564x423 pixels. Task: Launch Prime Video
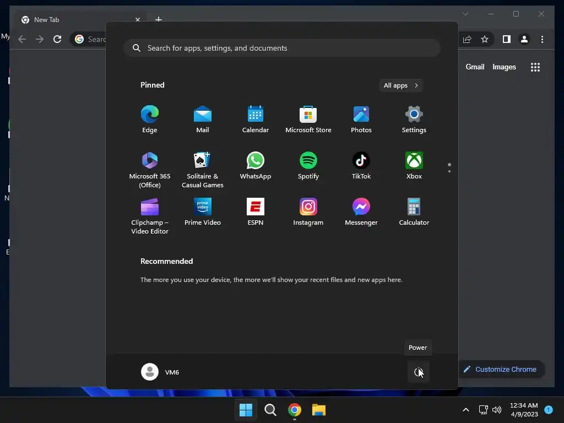coord(203,212)
